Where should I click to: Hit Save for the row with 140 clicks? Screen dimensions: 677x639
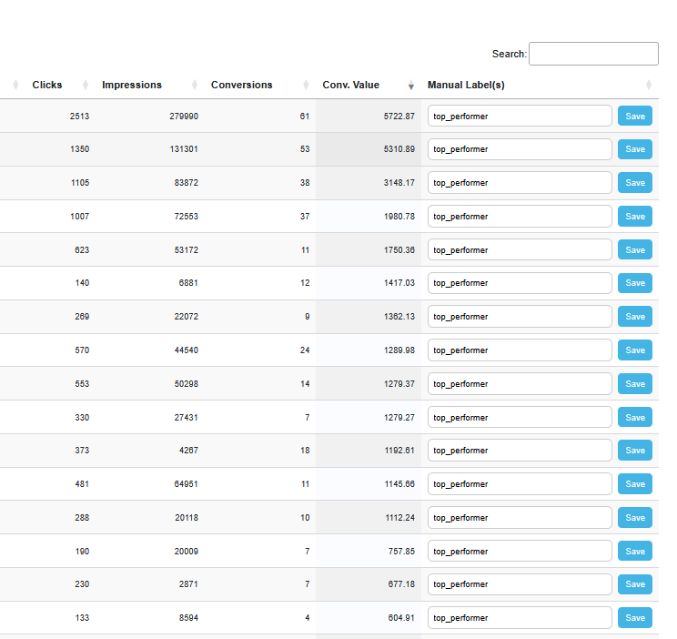click(635, 283)
